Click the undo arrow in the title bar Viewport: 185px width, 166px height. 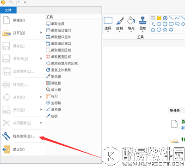[x=11, y=2]
